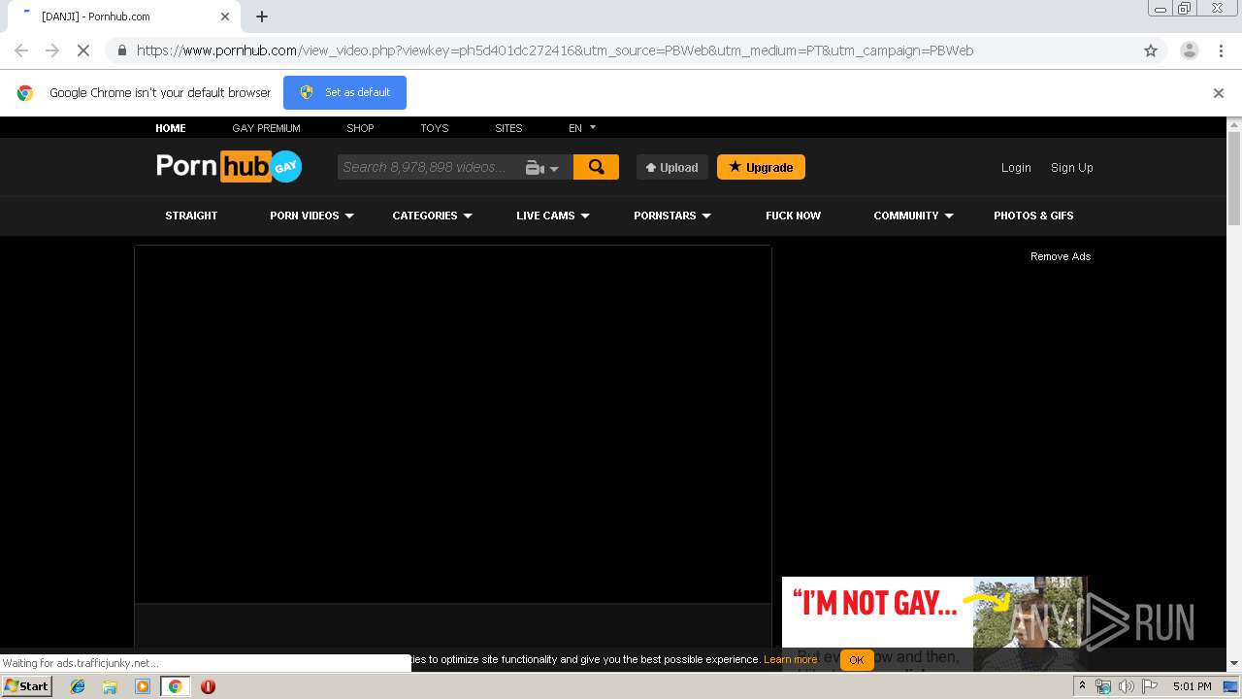The width and height of the screenshot is (1242, 699).
Task: Open search type camera dropdown
Action: [542, 168]
